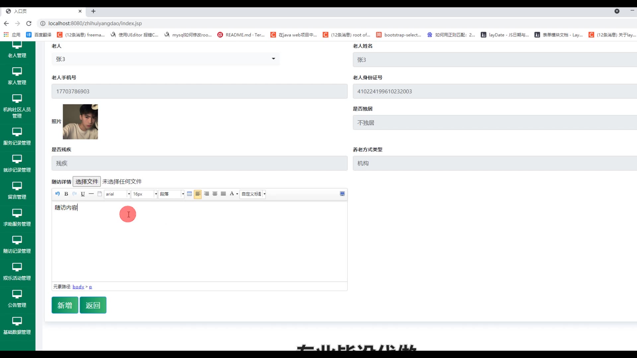
Task: Toggle underline formatting in the editor
Action: pyautogui.click(x=83, y=194)
